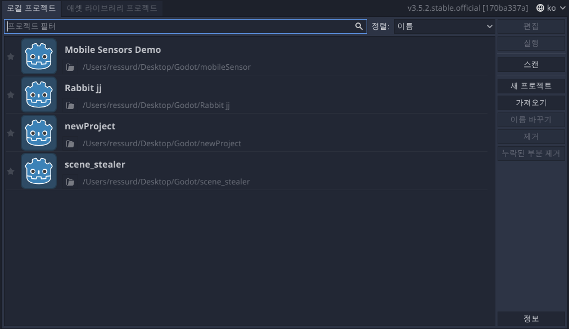569x329 pixels.
Task: Select the Mobile Sensors Demo project title
Action: click(113, 49)
